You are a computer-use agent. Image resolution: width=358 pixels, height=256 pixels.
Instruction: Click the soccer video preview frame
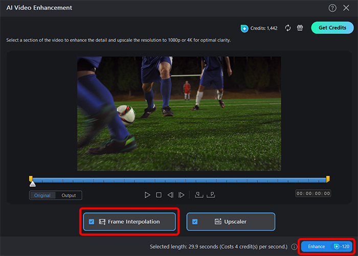[179, 113]
